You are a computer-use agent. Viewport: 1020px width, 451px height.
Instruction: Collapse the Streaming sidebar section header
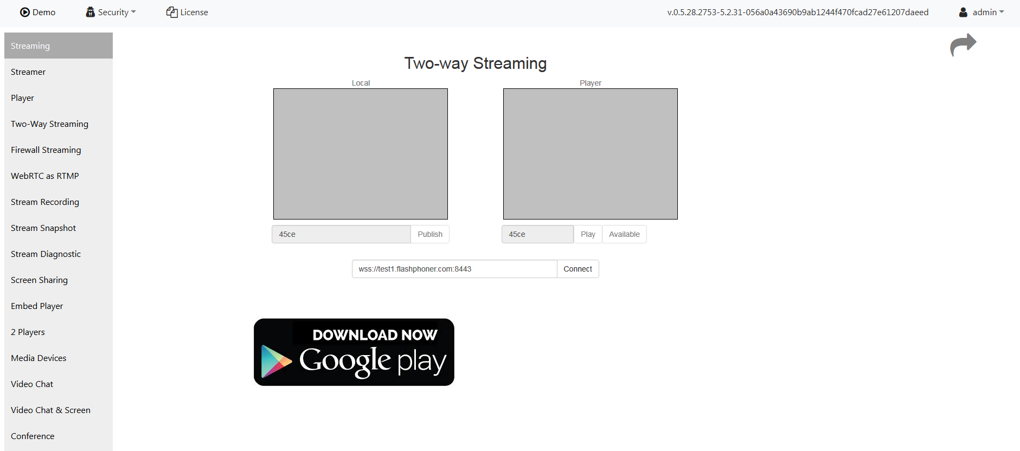point(59,46)
